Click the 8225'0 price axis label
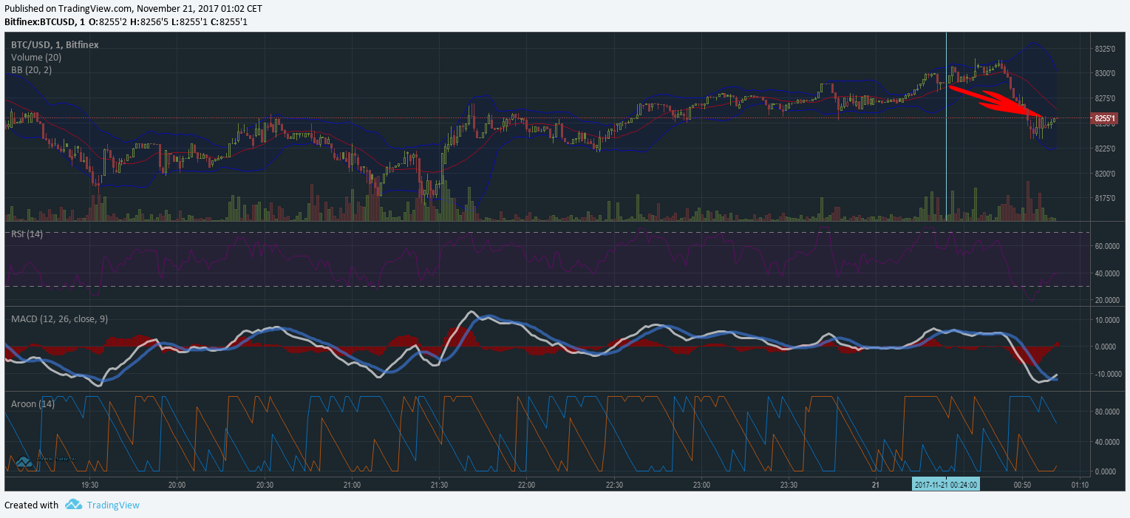This screenshot has height=518, width=1130. click(1105, 149)
